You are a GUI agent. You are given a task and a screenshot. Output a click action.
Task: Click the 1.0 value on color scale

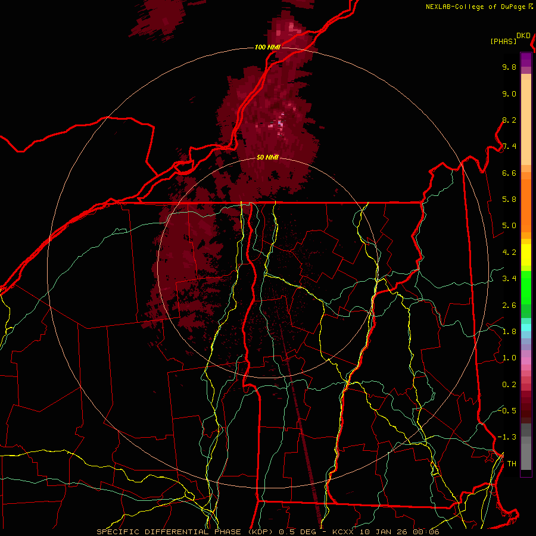pos(509,358)
